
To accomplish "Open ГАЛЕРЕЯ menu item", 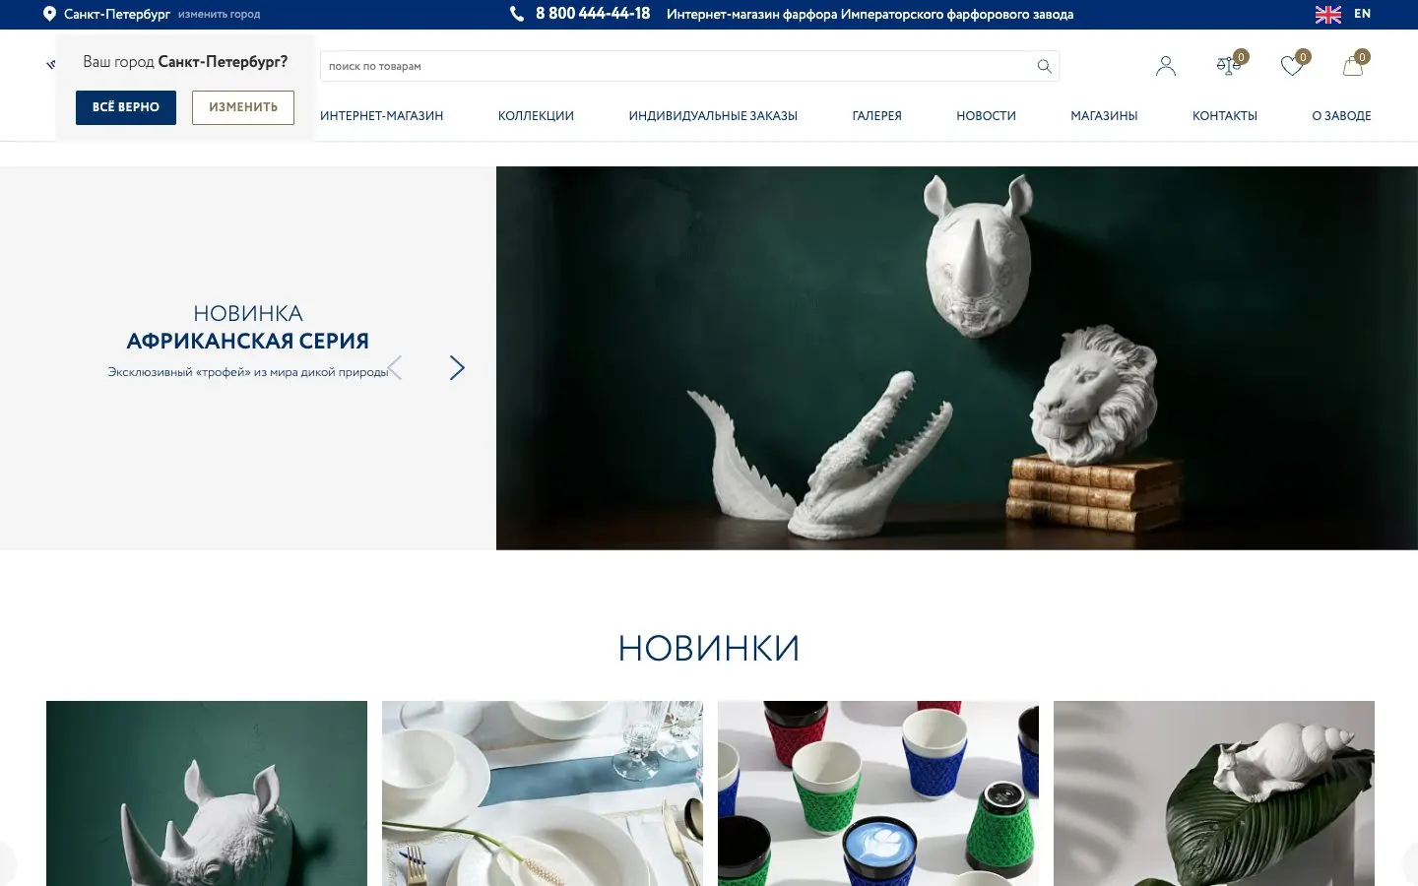I will pyautogui.click(x=877, y=116).
